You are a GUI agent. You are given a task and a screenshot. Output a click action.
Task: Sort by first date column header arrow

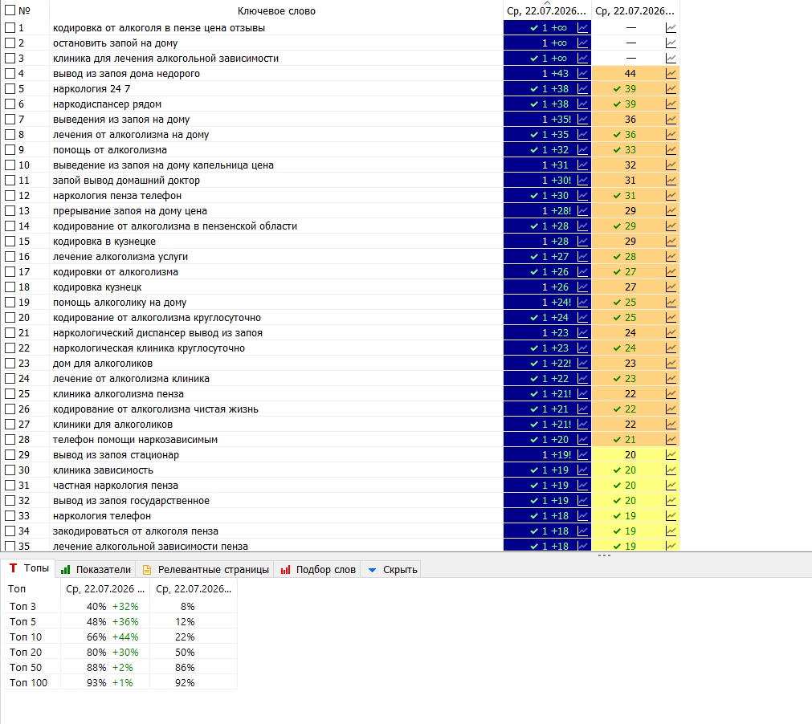coord(547,3)
